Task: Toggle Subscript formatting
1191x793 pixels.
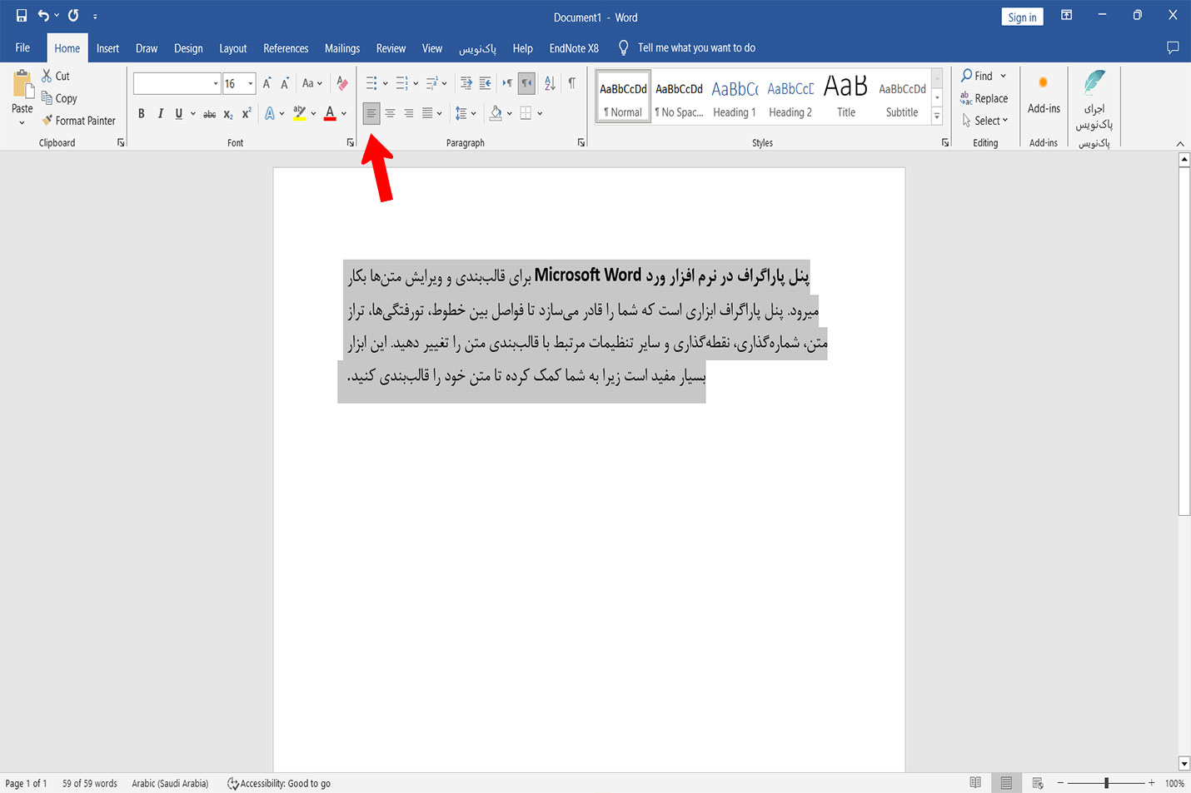Action: tap(228, 113)
